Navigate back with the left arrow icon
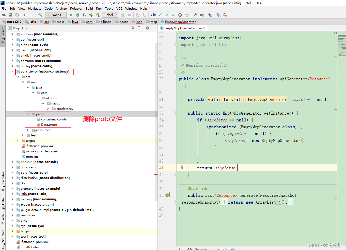Image resolution: width=346 pixels, height=250 pixels. tap(25, 15)
